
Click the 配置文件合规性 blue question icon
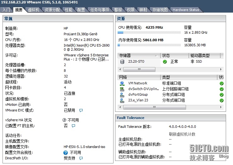pos(66,152)
